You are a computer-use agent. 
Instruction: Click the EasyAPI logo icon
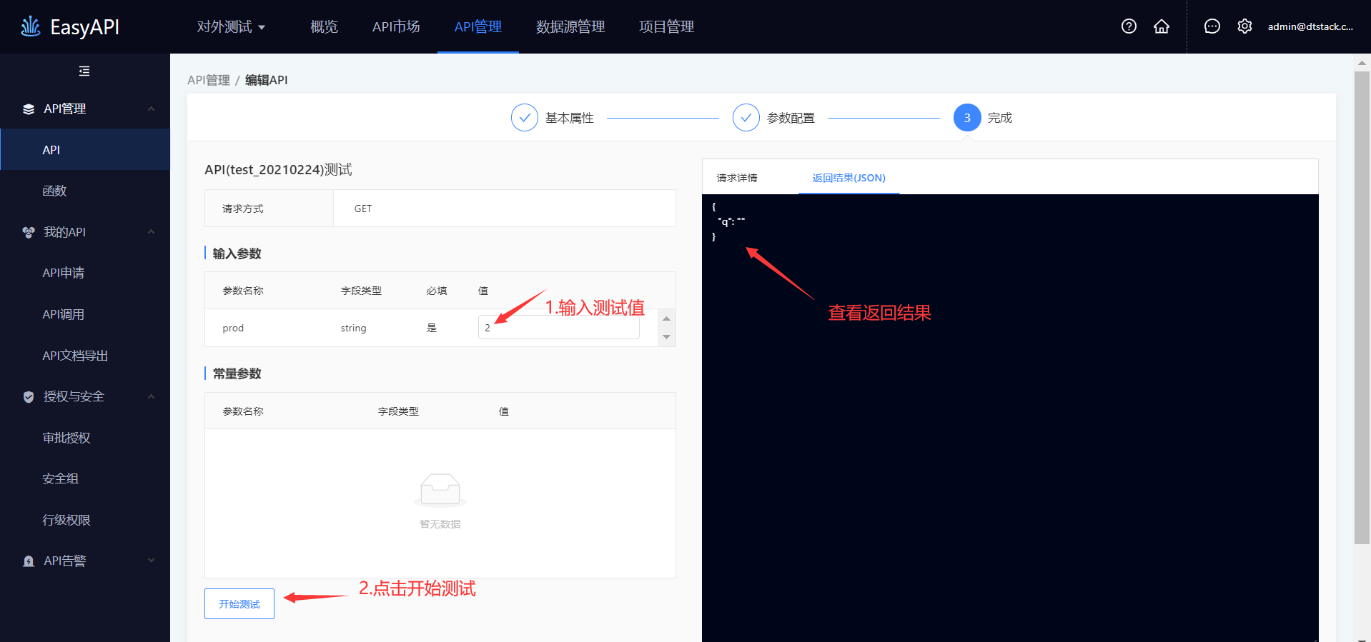31,26
